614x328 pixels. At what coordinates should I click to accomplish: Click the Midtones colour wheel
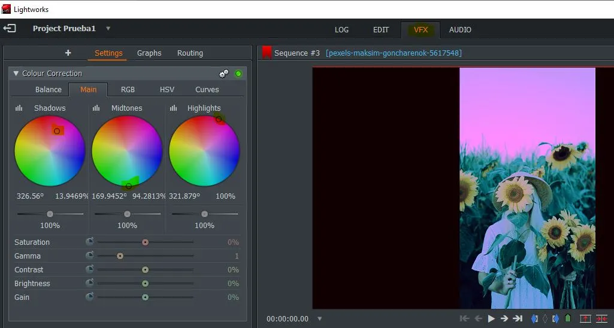[x=127, y=151]
